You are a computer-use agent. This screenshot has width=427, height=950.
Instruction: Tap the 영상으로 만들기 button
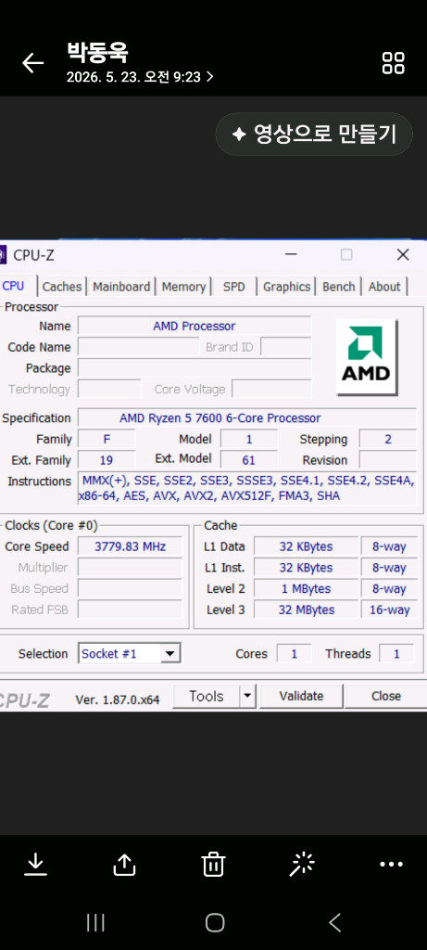[x=314, y=134]
